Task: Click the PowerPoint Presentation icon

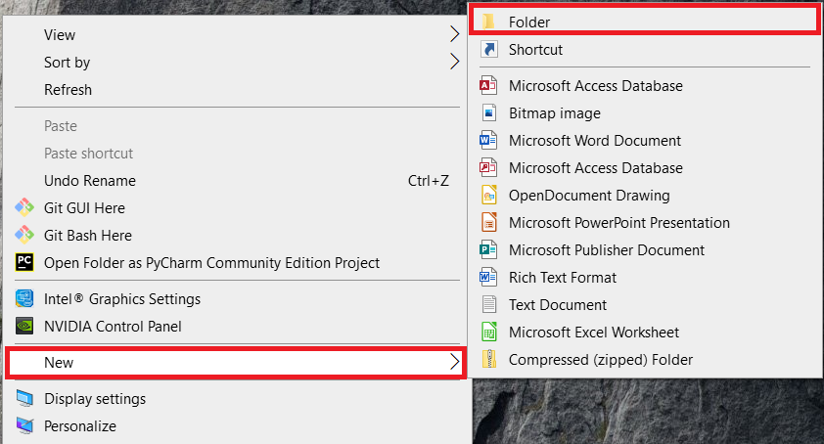Action: click(x=488, y=222)
